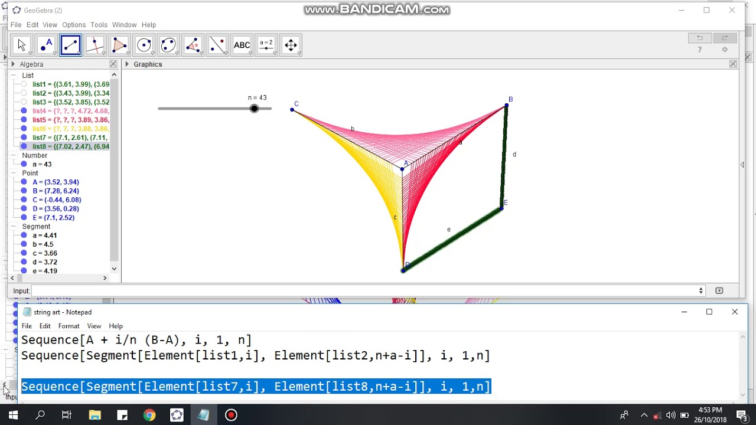This screenshot has height=425, width=756.
Task: Select the Segment between two points tool
Action: (70, 45)
